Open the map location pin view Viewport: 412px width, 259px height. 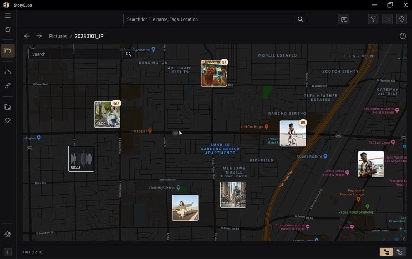401,19
